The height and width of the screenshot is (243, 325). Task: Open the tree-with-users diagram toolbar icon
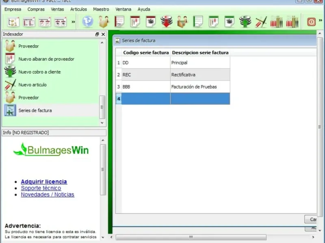(x=13, y=22)
